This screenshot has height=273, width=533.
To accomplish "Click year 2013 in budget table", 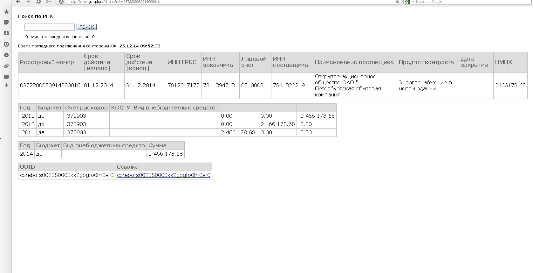I will coord(27,124).
